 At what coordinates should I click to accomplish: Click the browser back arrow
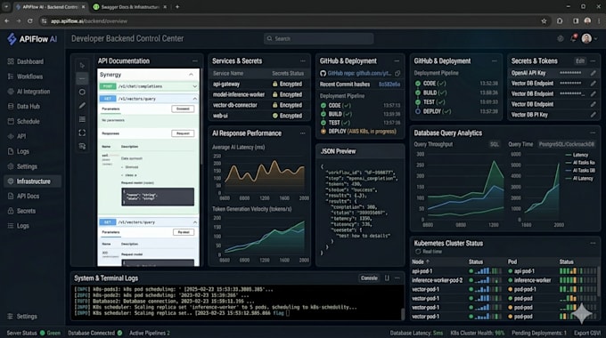(7, 20)
